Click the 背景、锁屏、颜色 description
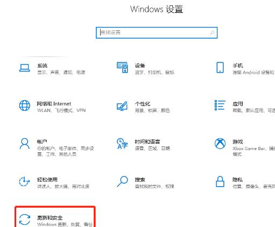The height and width of the screenshot is (227, 275). point(152,110)
